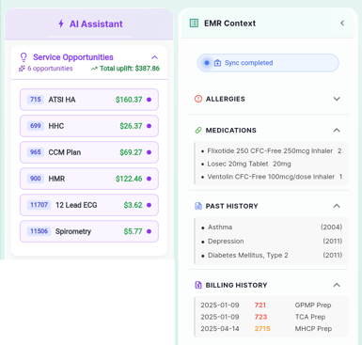Click billing code 723
362x345 pixels.
tap(260, 317)
